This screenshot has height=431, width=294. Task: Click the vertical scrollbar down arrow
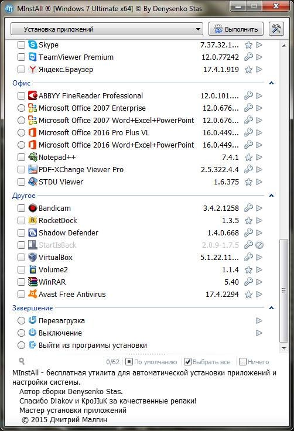point(284,348)
